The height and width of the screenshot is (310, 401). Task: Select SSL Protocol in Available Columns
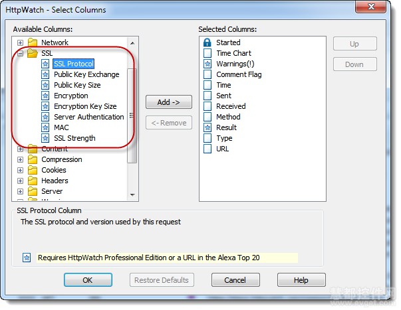tap(74, 64)
